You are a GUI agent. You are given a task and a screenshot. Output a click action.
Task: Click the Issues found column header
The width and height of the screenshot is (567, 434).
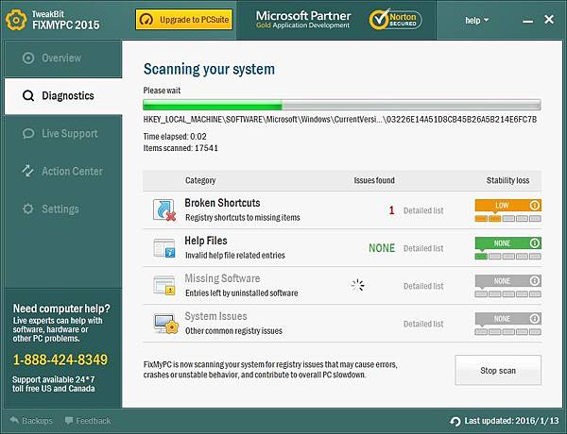pos(374,180)
